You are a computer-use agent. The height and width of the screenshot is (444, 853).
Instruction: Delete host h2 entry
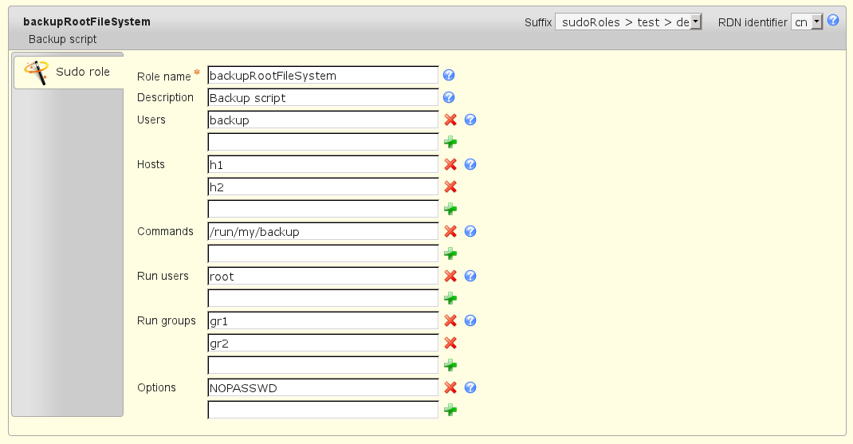click(450, 187)
